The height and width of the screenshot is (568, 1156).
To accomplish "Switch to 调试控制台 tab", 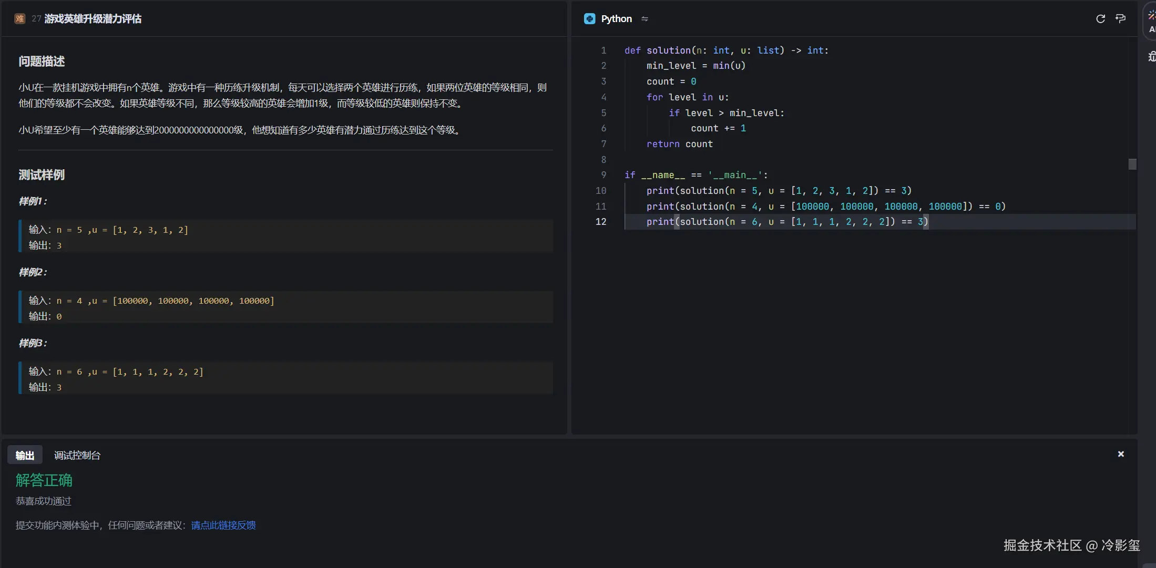I will [77, 456].
